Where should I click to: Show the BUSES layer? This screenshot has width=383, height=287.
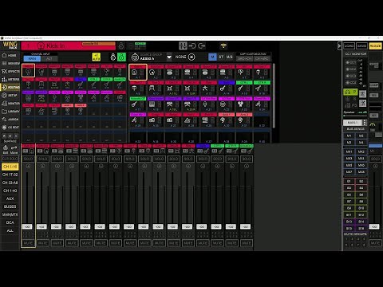10,206
